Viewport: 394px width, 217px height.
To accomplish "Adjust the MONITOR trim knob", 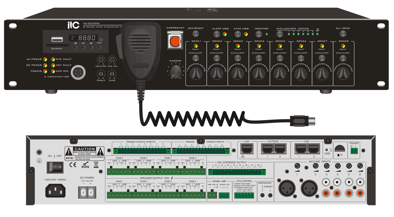I will tap(101, 60).
